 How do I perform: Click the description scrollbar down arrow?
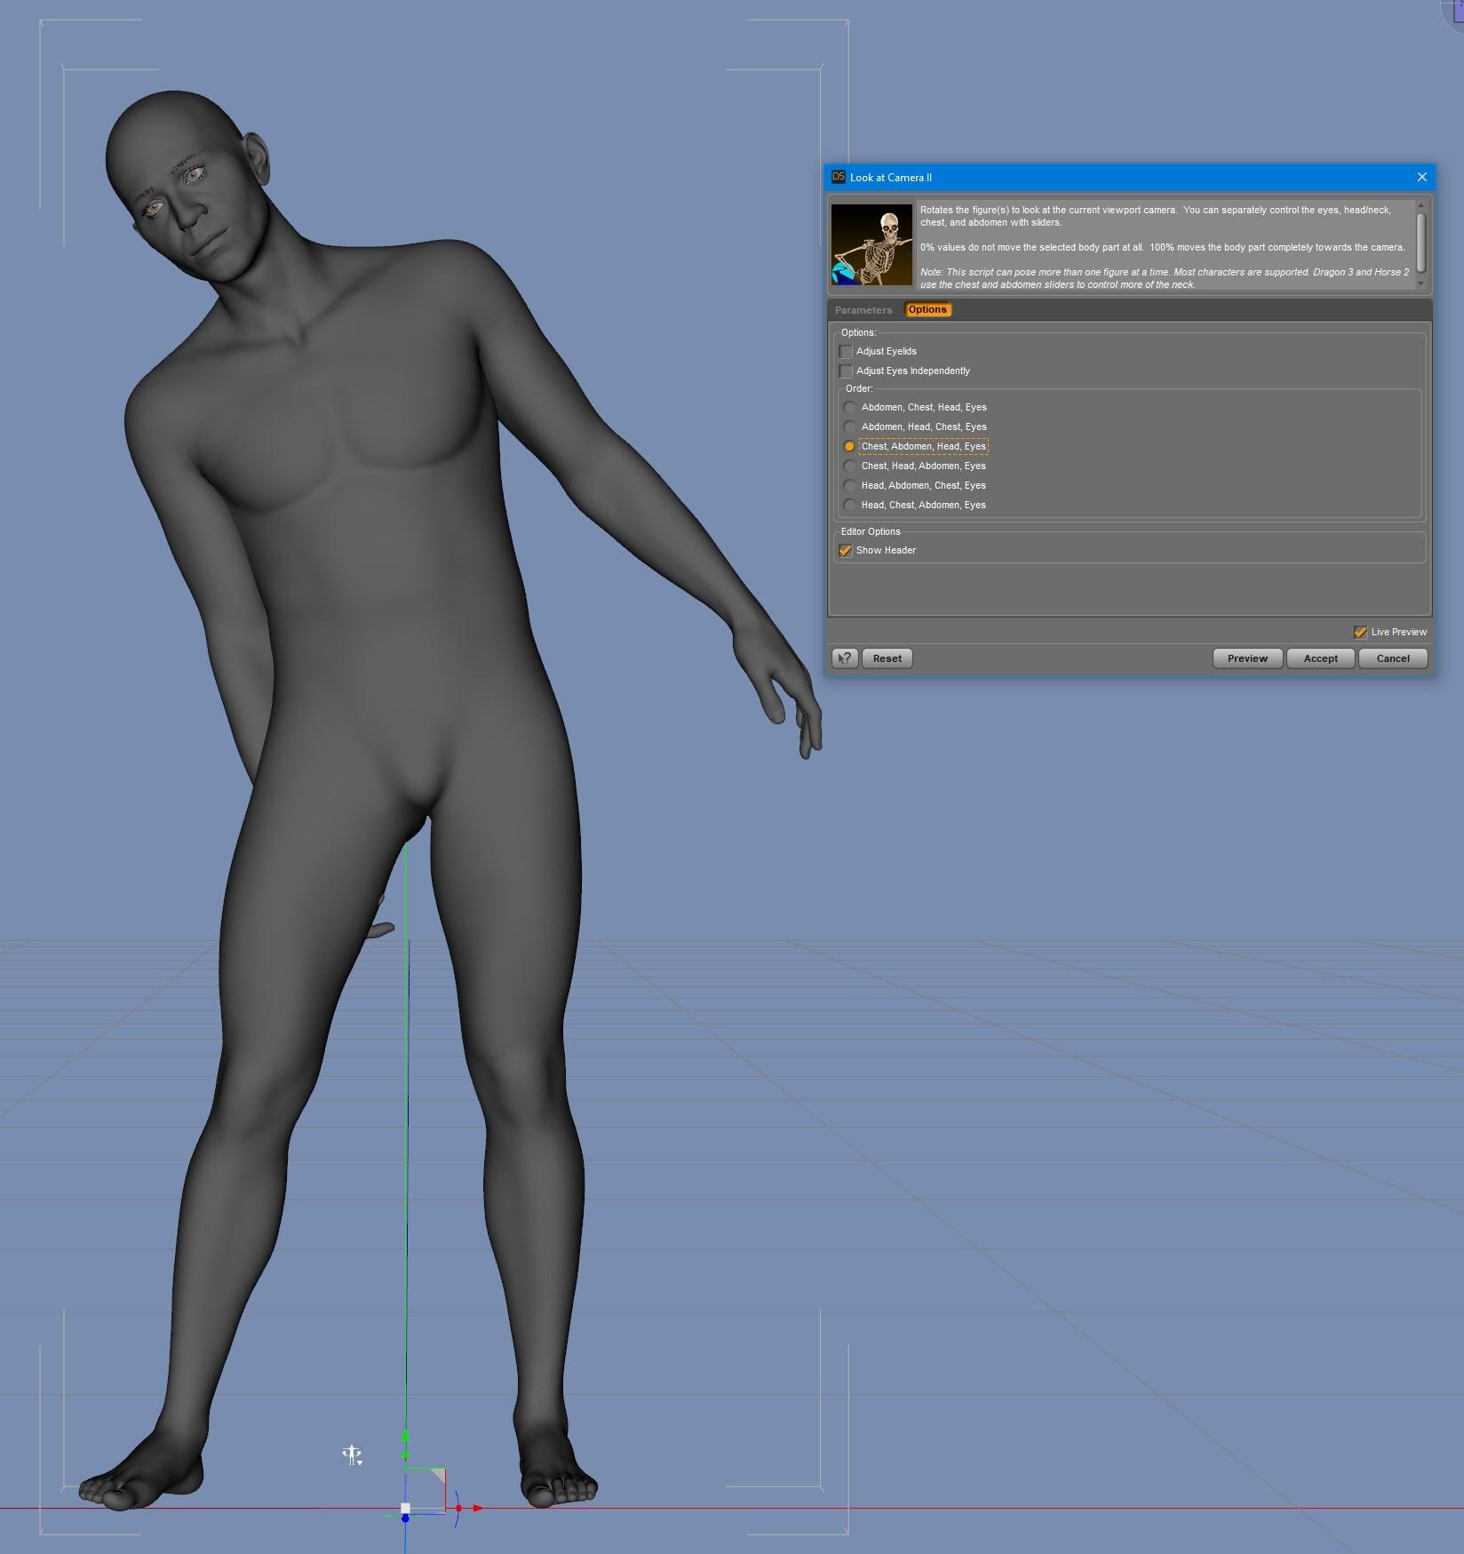pyautogui.click(x=1420, y=284)
